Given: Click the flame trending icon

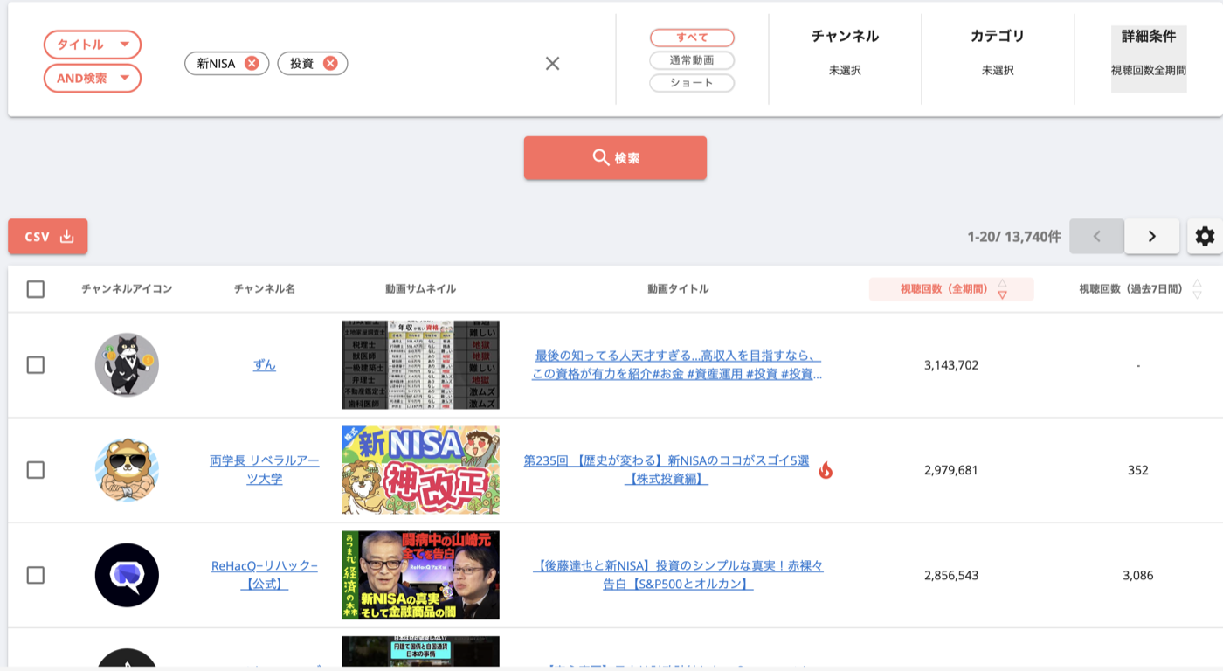Looking at the screenshot, I should [826, 470].
